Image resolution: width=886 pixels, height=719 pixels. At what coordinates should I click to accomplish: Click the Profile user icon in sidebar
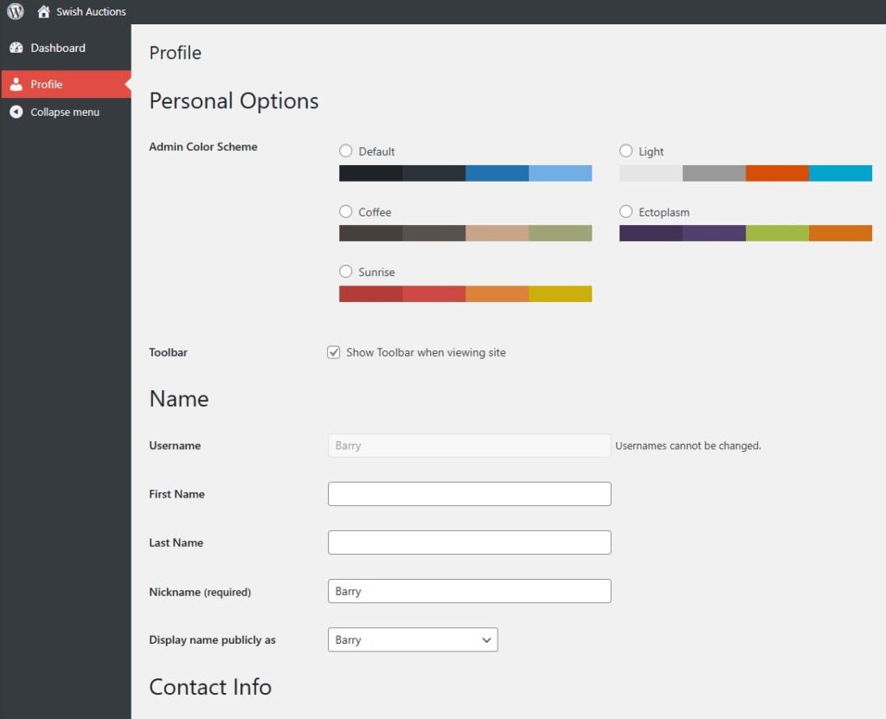pos(16,85)
